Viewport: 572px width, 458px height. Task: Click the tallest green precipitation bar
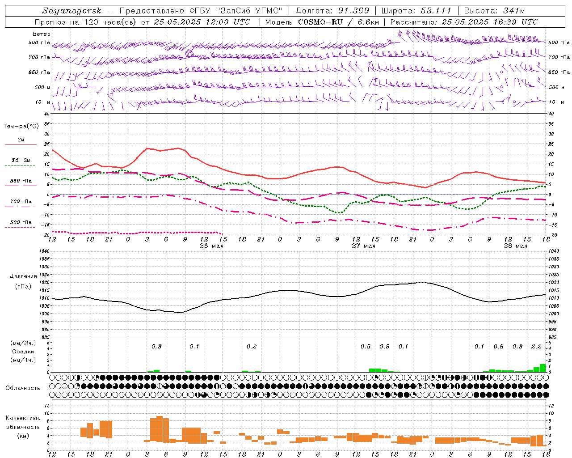coord(543,368)
